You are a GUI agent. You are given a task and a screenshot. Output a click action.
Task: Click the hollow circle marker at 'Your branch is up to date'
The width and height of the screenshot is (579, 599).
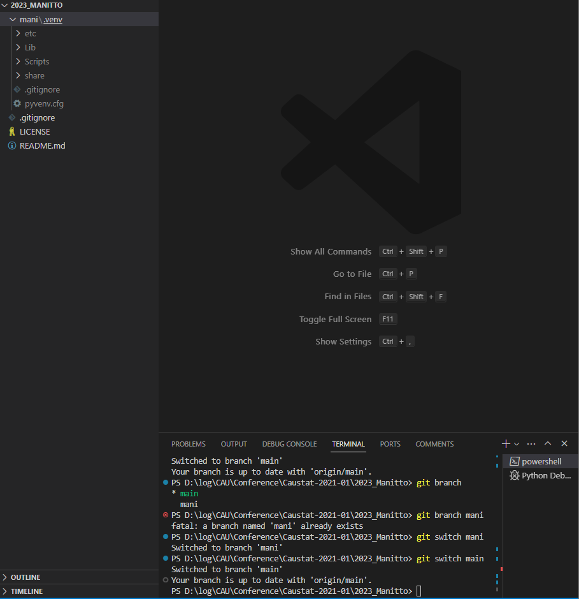pos(166,580)
